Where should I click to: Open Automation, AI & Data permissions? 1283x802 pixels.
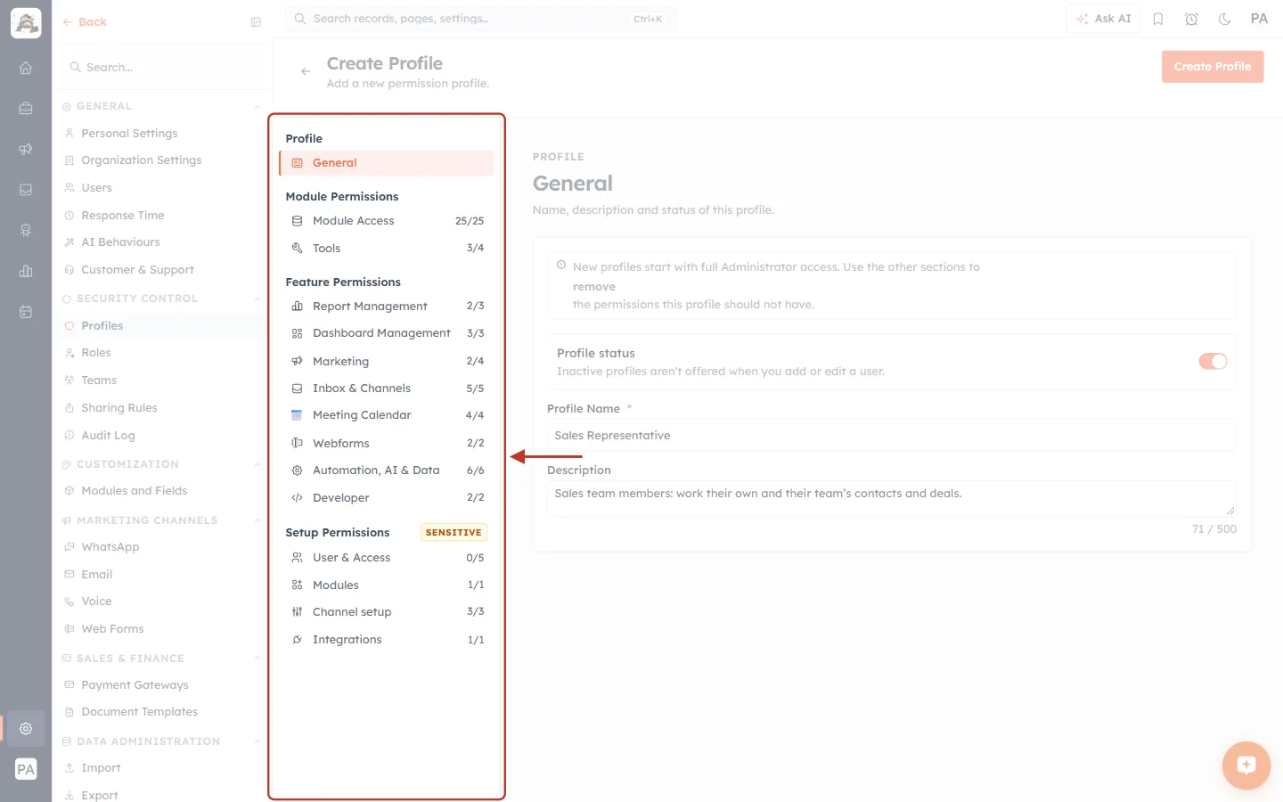[387, 471]
